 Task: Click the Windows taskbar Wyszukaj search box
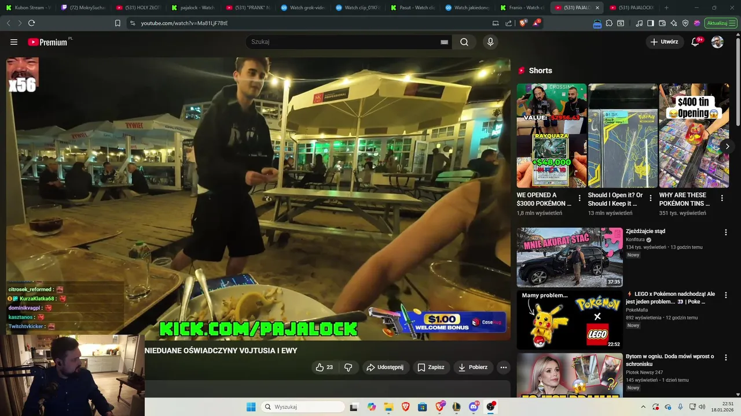pos(302,407)
